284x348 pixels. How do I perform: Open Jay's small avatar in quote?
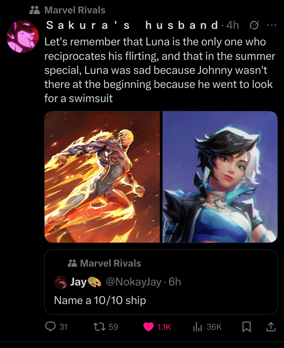coord(61,282)
